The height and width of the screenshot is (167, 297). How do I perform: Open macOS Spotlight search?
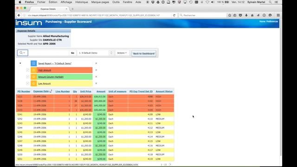point(270,2)
